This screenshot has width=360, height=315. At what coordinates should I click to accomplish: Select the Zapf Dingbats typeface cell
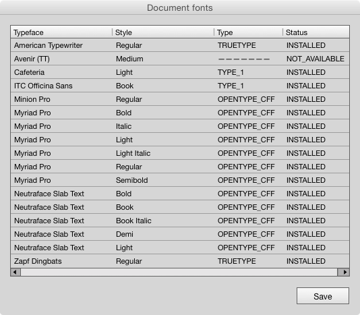point(38,262)
